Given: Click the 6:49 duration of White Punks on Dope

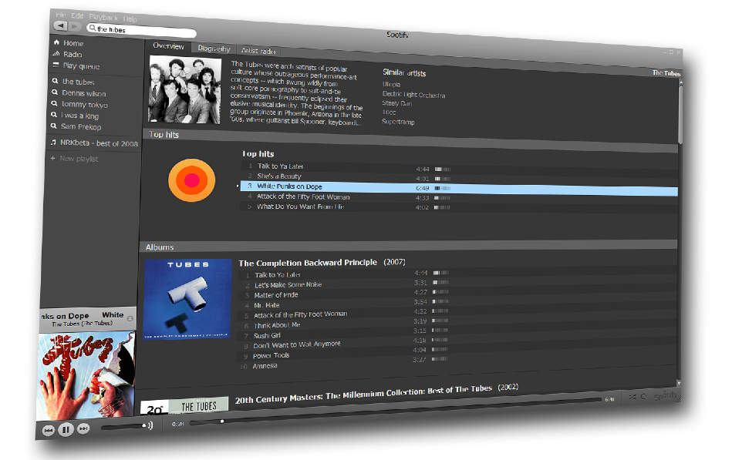Looking at the screenshot, I should click(423, 188).
